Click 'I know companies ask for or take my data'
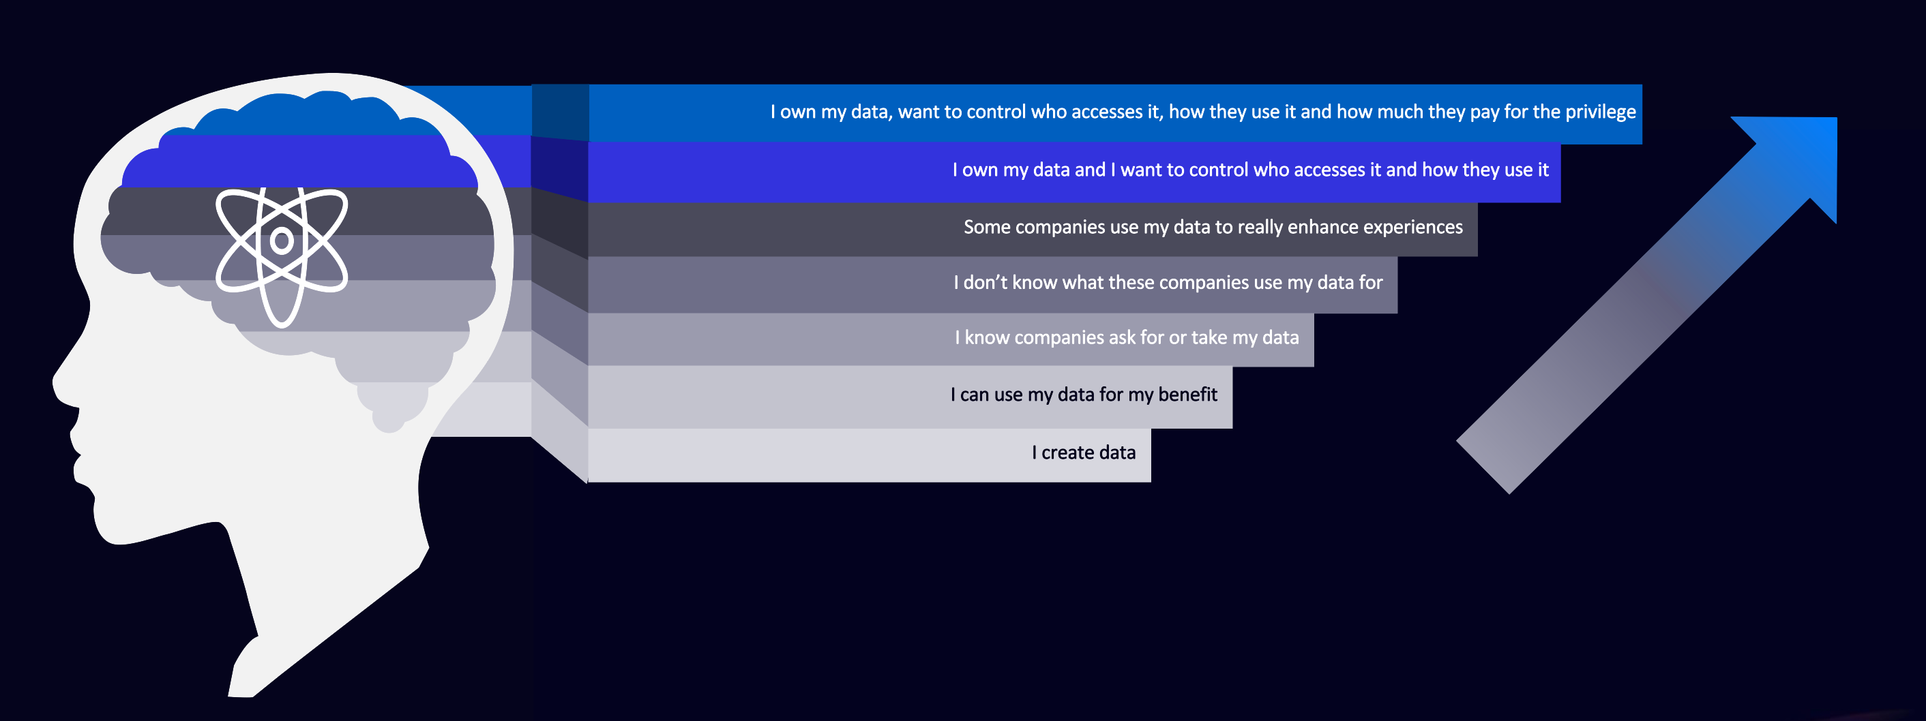This screenshot has height=721, width=1926. [x=950, y=339]
